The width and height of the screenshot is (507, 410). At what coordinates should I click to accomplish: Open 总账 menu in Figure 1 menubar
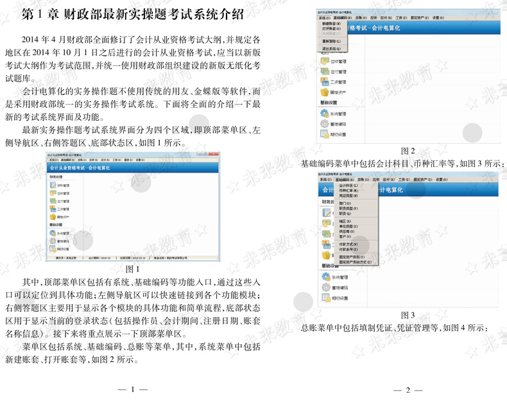click(82, 160)
